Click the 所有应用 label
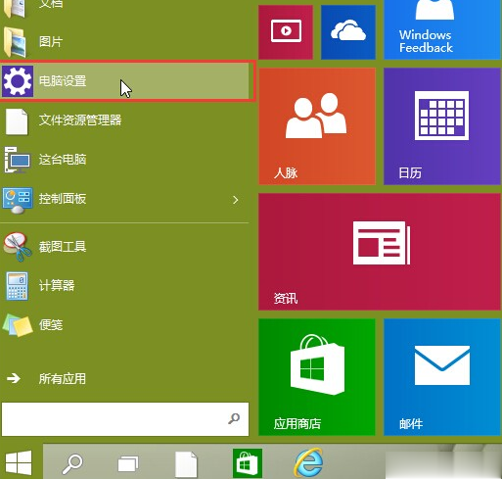This screenshot has height=480, width=502. pyautogui.click(x=63, y=379)
